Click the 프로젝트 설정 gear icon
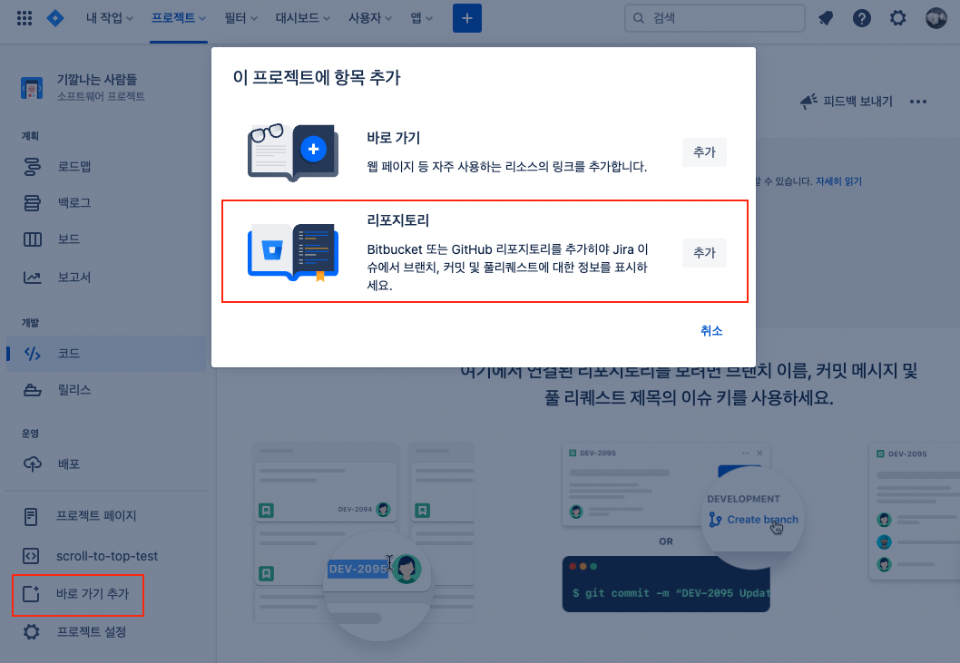Screen dimensions: 960x663 tap(31, 632)
